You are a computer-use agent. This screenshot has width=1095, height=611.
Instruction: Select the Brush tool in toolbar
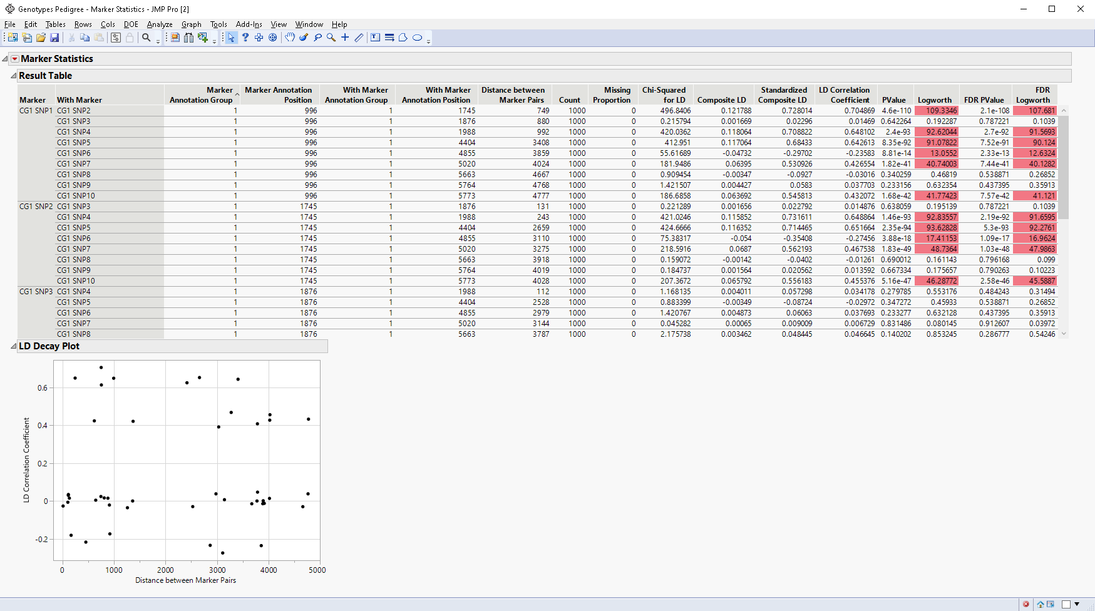(304, 38)
